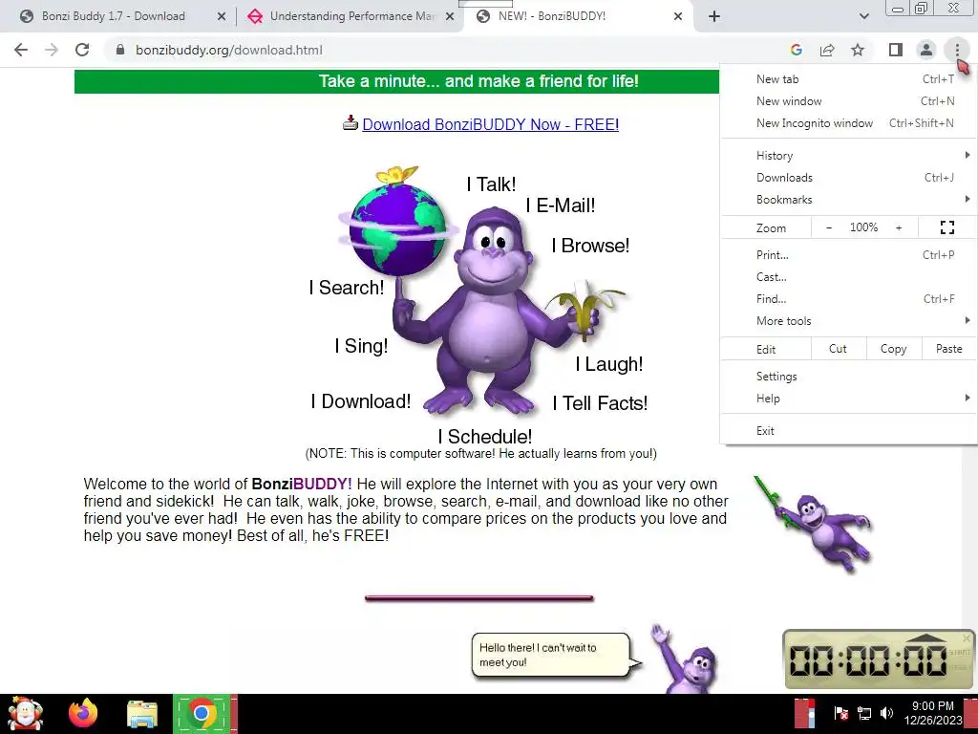Image resolution: width=978 pixels, height=734 pixels.
Task: Decrease zoom with the minus button
Action: pos(829,227)
